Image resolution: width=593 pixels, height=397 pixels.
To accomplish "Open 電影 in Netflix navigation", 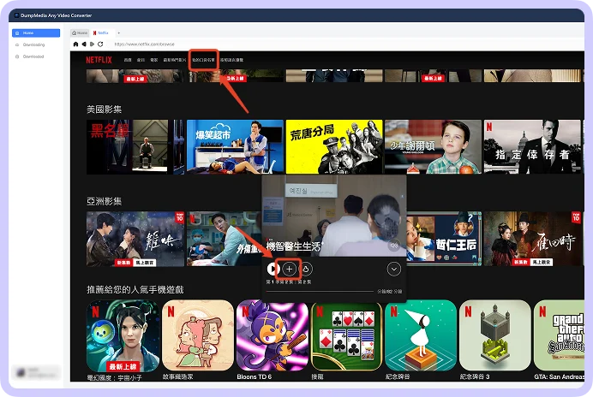I will pyautogui.click(x=154, y=60).
